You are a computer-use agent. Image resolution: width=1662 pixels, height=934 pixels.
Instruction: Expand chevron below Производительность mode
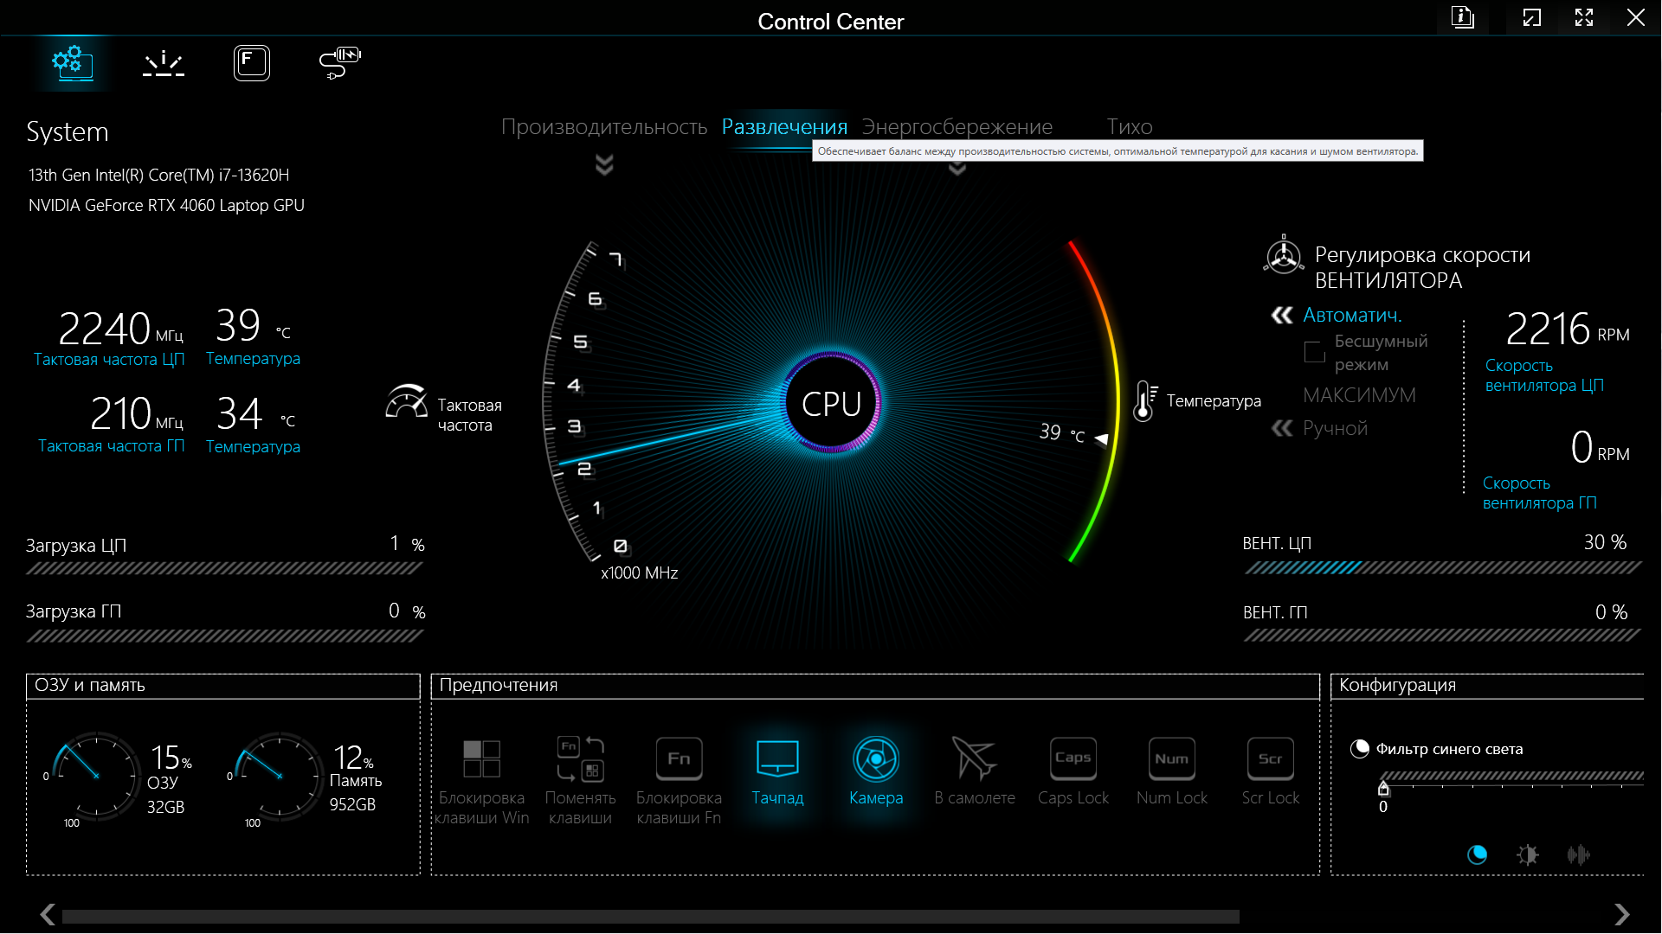[604, 164]
